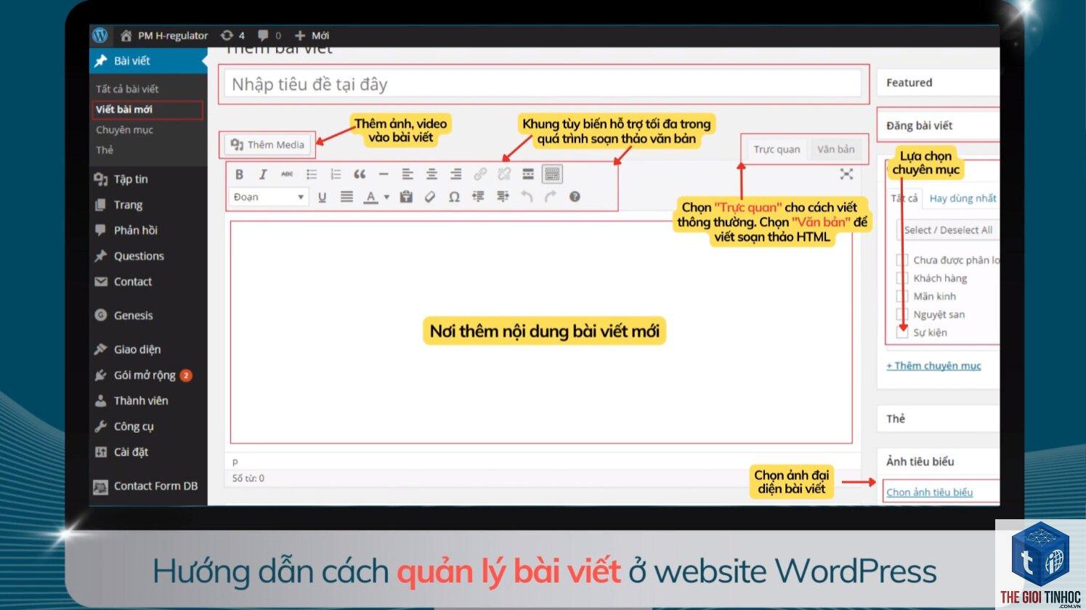Screen dimensions: 1086x610
Task: Open Tất cả bài viết in sidebar
Action: [127, 89]
